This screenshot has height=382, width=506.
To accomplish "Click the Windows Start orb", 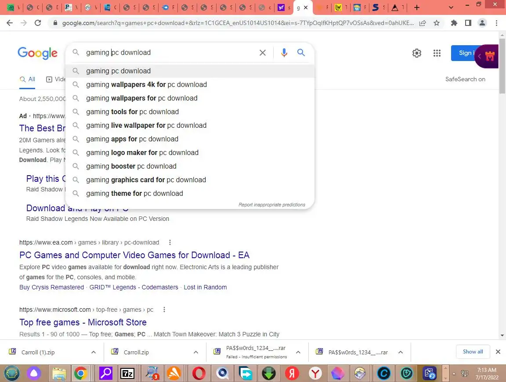I will pos(12,374).
